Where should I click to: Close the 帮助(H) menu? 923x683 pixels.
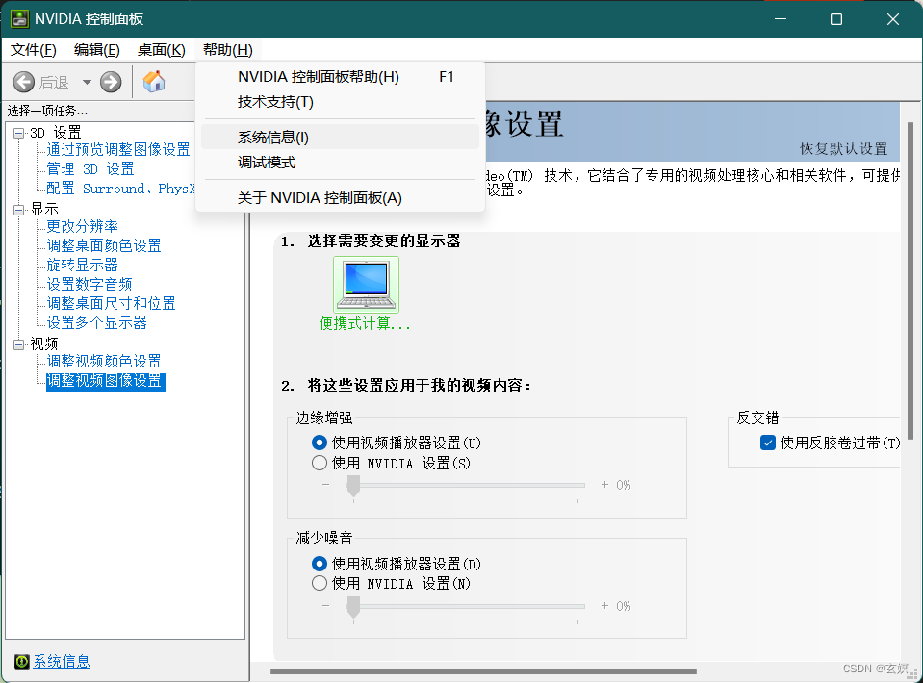point(228,50)
